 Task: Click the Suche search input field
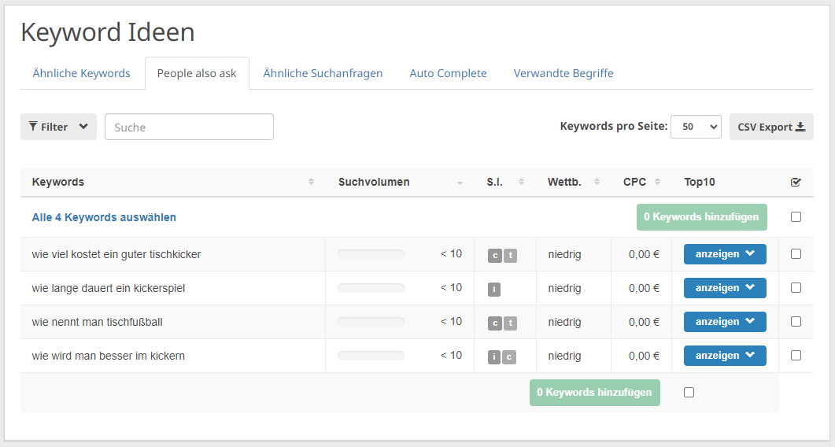point(189,127)
